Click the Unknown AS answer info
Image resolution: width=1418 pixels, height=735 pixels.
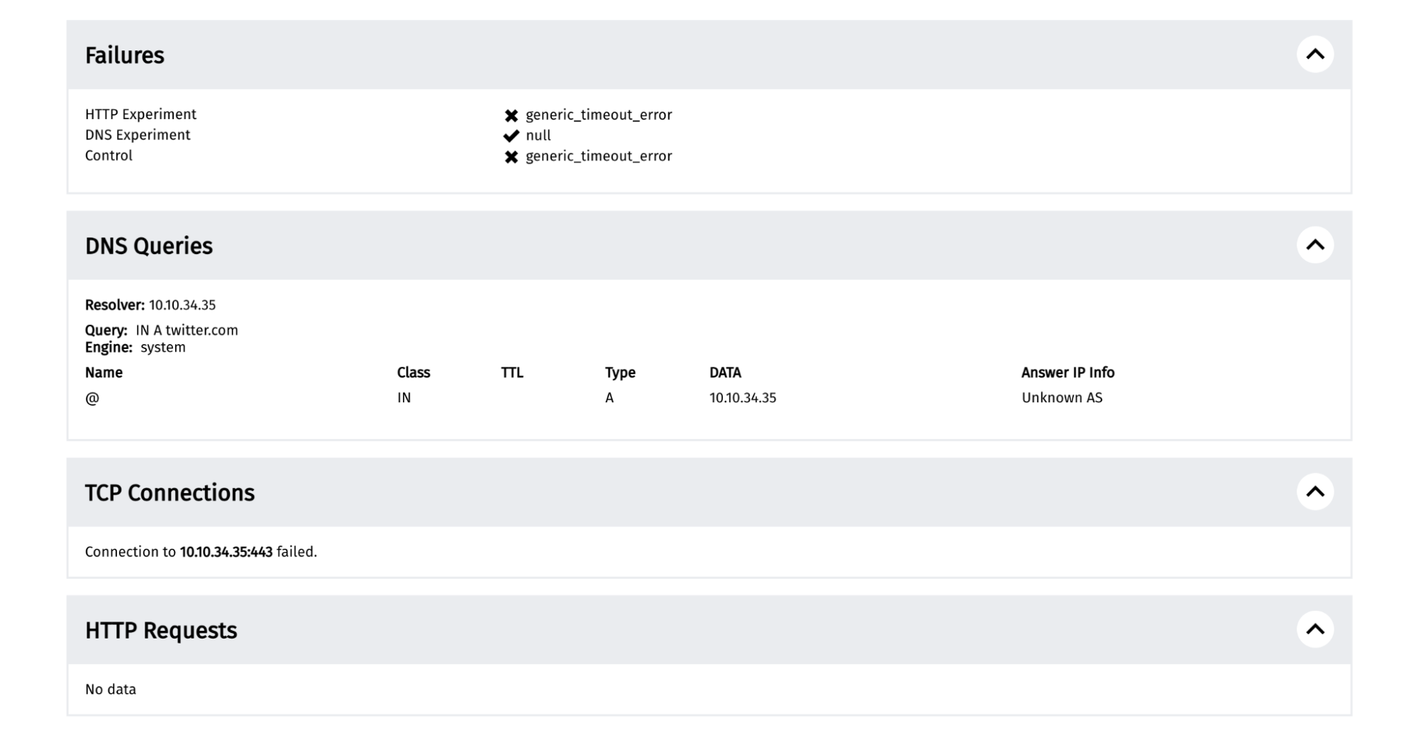pyautogui.click(x=1062, y=398)
